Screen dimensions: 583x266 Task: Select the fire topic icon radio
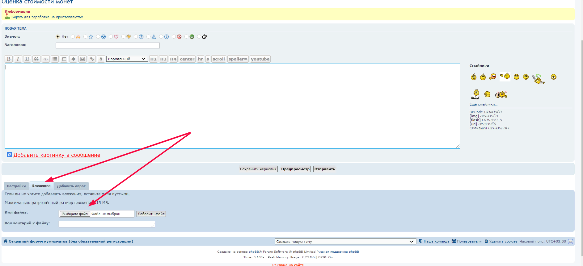(73, 36)
